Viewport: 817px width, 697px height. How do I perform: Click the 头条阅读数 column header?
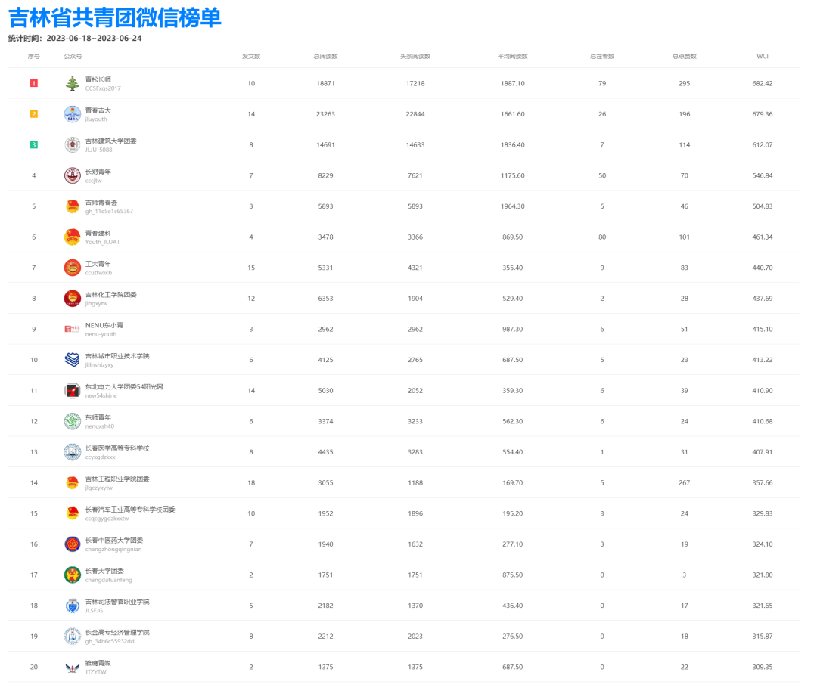pyautogui.click(x=415, y=56)
